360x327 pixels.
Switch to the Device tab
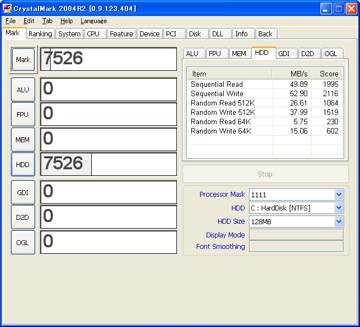coord(149,34)
